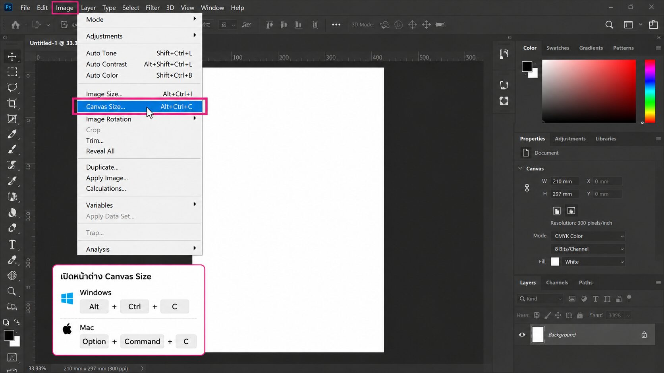The image size is (664, 373).
Task: Select the Lasso tool
Action: click(12, 88)
